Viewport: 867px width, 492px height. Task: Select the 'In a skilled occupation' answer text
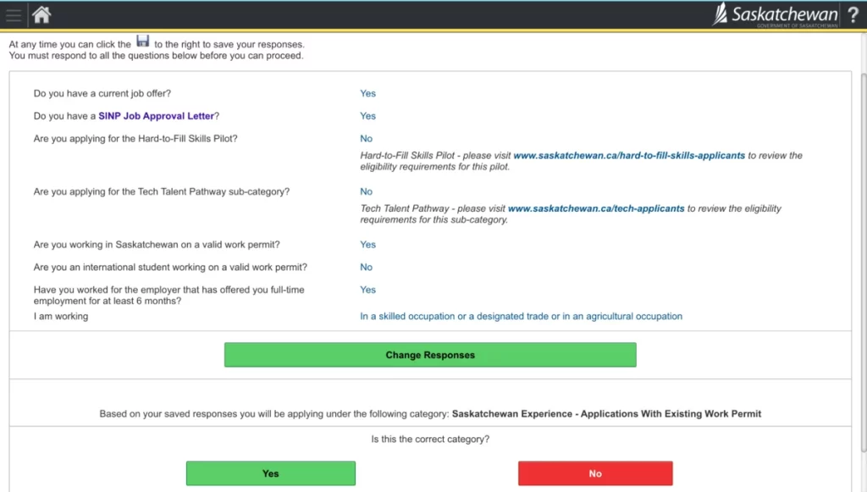point(521,316)
